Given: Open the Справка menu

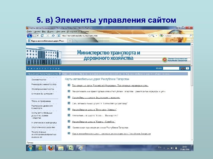Looking at the screenshot, I should point(85,32).
